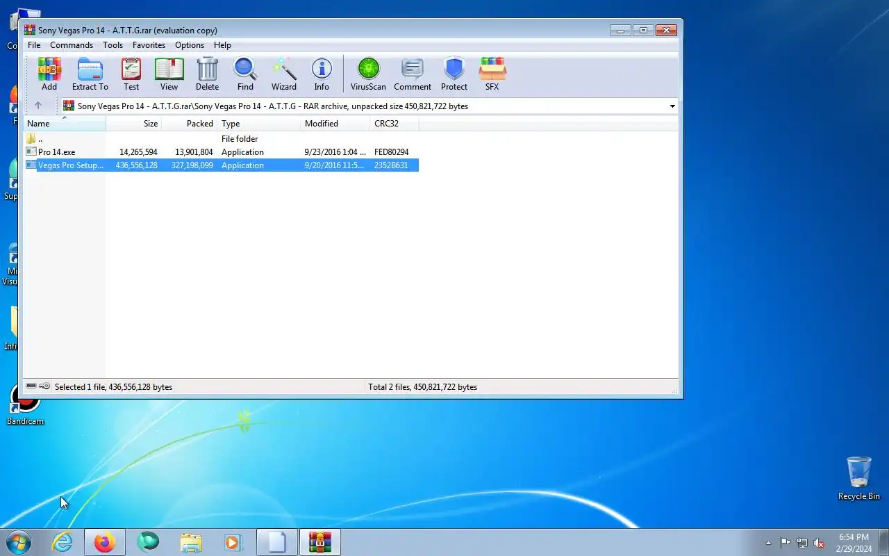Viewport: 889px width, 556px height.
Task: Open the media player taskbar icon
Action: coord(234,542)
